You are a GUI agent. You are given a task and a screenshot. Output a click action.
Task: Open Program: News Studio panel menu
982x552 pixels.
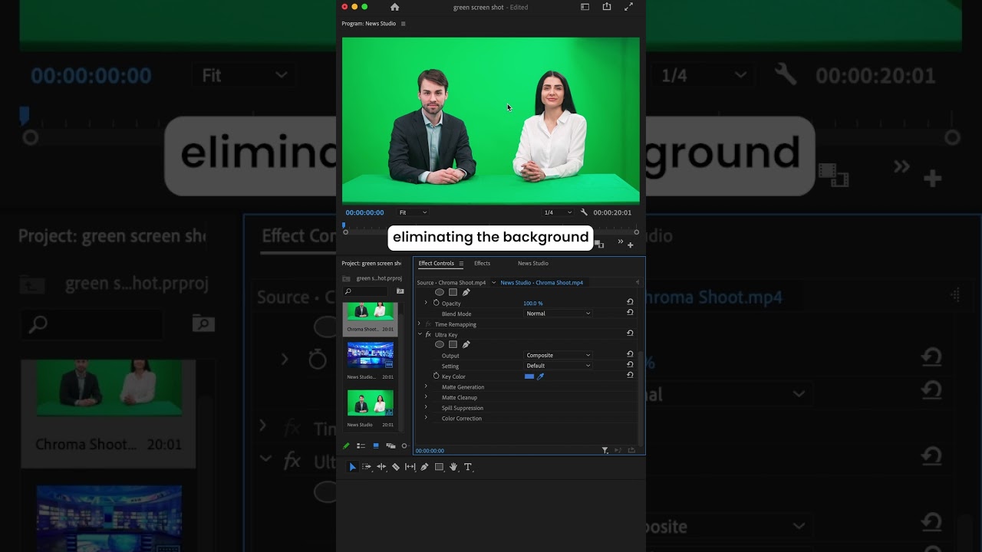[x=404, y=24]
